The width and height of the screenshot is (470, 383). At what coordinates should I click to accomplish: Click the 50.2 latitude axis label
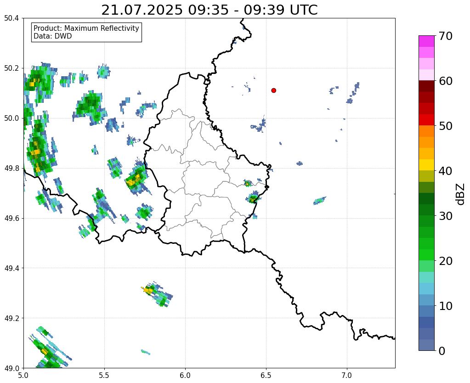11,68
